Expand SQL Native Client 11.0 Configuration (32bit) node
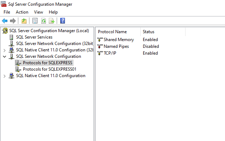225x141 pixels. coord(4,50)
